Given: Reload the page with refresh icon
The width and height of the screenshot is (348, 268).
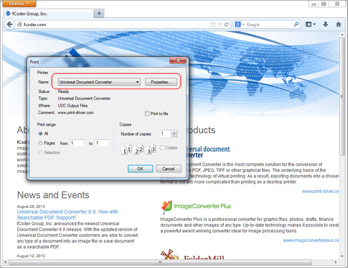Looking at the screenshot, I should tap(226, 24).
